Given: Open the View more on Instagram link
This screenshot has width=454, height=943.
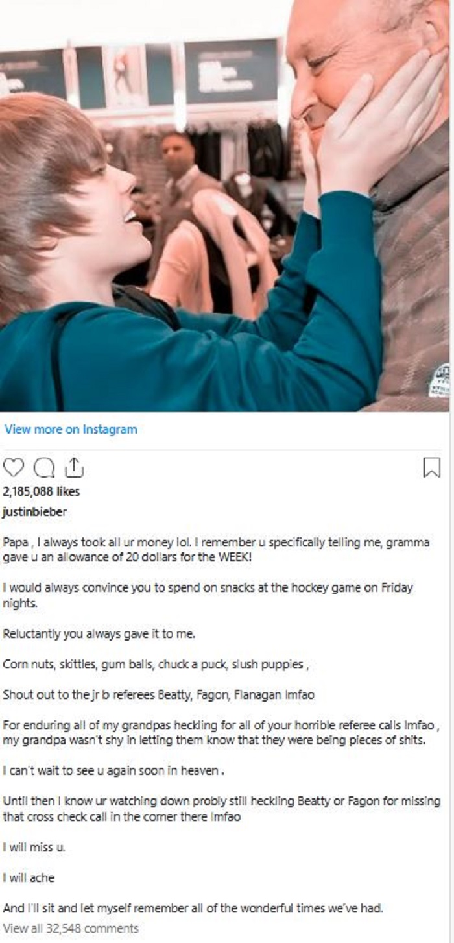Looking at the screenshot, I should [71, 429].
